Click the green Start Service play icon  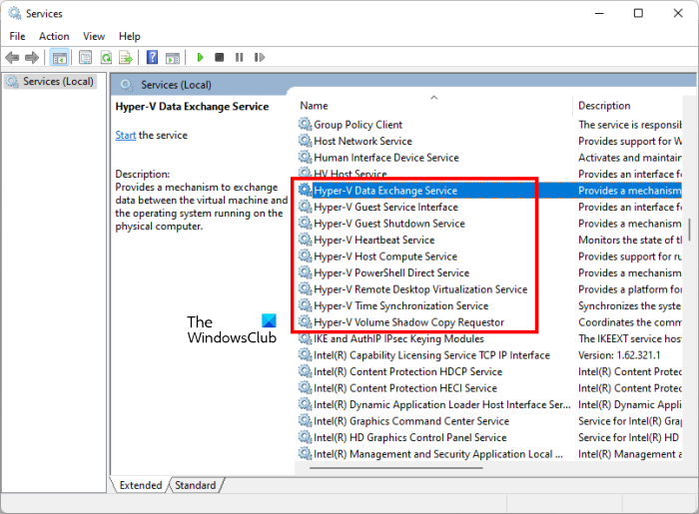(x=200, y=58)
